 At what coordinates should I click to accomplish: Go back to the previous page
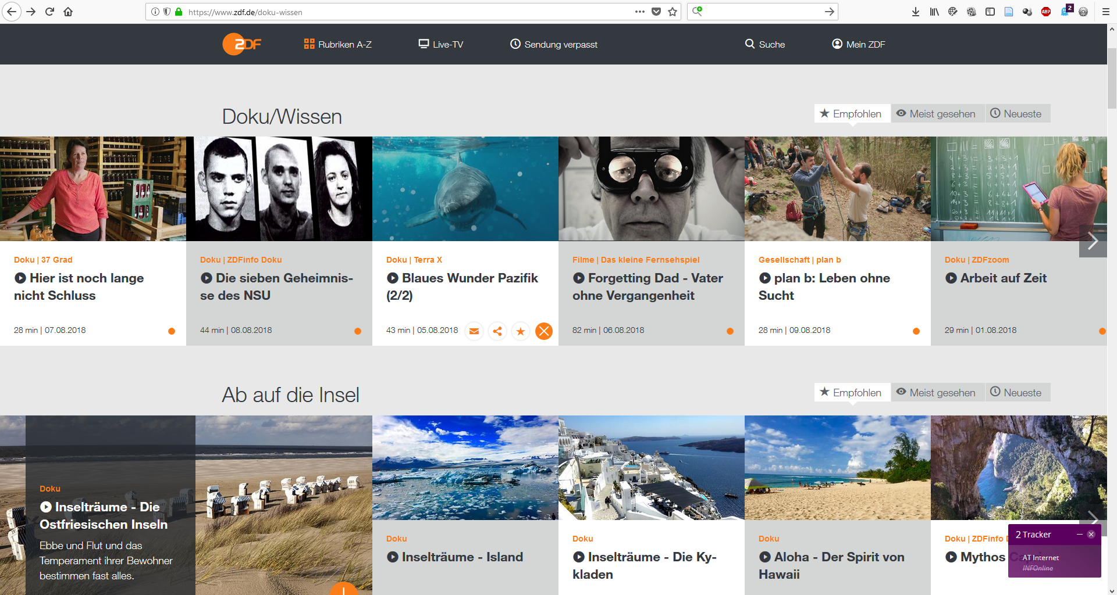11,12
